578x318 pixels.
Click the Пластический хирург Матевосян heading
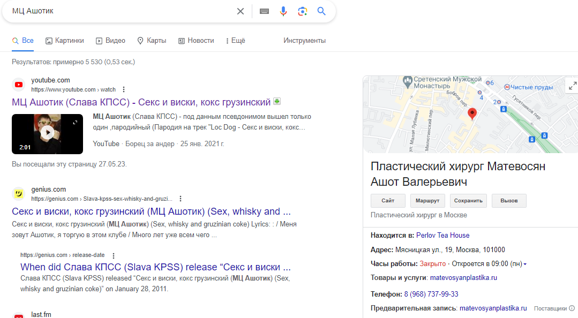(x=458, y=174)
